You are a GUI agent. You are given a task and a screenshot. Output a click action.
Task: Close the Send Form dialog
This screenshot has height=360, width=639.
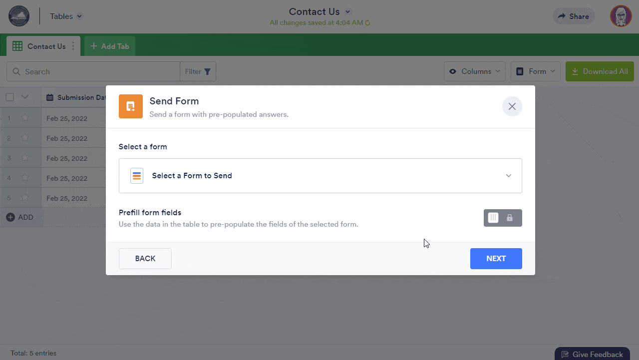click(512, 106)
